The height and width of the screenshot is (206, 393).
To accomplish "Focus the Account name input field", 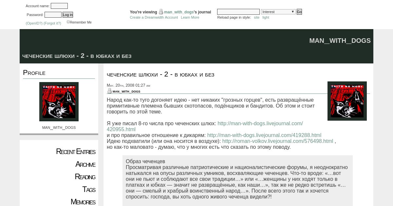I will (x=59, y=6).
